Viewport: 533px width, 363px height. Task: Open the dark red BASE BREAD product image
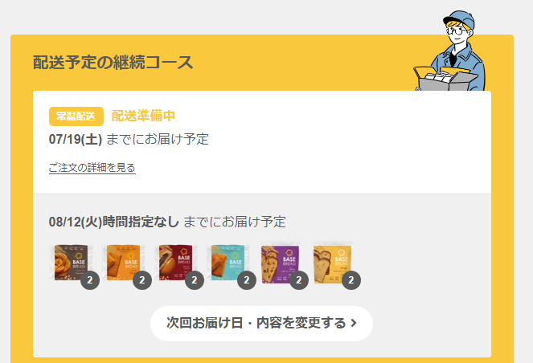pyautogui.click(x=176, y=262)
